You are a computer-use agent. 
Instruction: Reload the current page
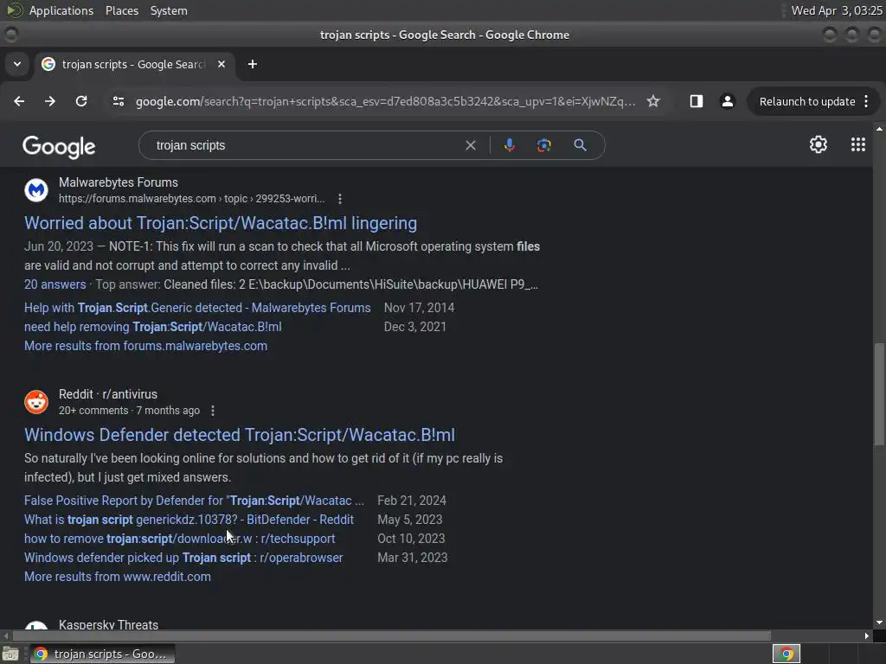coord(81,101)
